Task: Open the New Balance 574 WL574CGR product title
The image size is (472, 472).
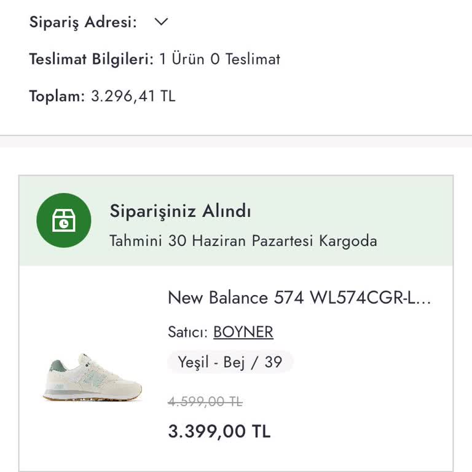Action: [299, 297]
